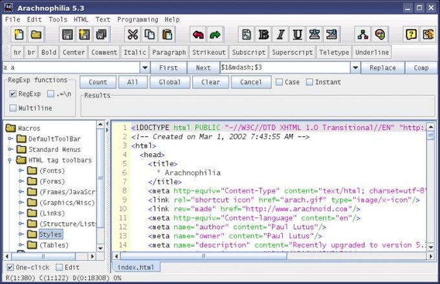
Task: Click the tree panel horizontal scrollbar thumb
Action: pos(43,256)
